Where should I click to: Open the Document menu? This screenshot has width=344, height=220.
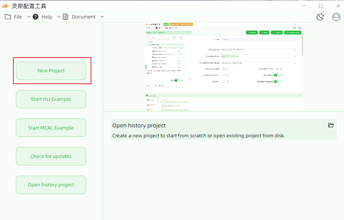click(x=84, y=17)
